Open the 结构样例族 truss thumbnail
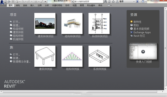The width and height of the screenshot is (167, 97). click(72, 56)
